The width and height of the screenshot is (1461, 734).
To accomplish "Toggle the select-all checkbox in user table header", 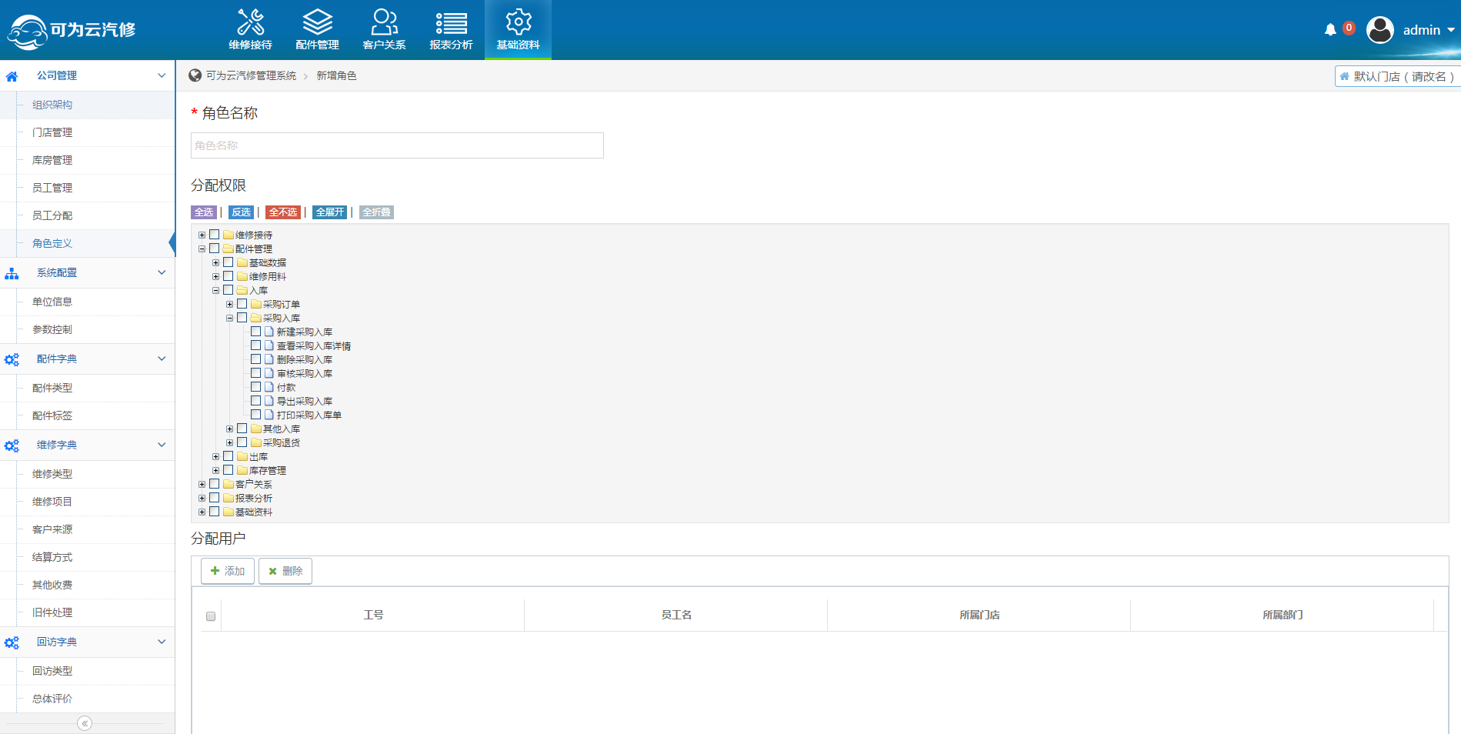I will tap(211, 616).
